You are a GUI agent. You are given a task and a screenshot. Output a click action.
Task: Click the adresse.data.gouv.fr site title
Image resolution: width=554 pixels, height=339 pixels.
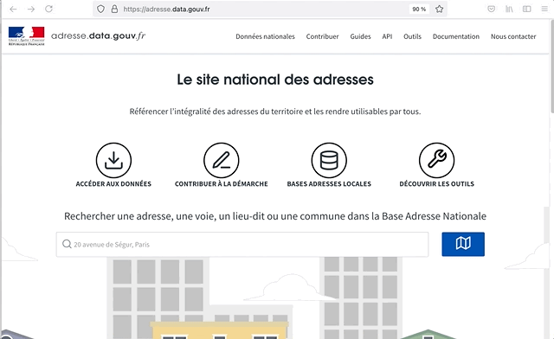pos(98,36)
